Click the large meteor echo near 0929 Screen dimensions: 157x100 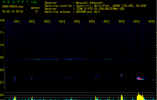[x=141, y=78]
